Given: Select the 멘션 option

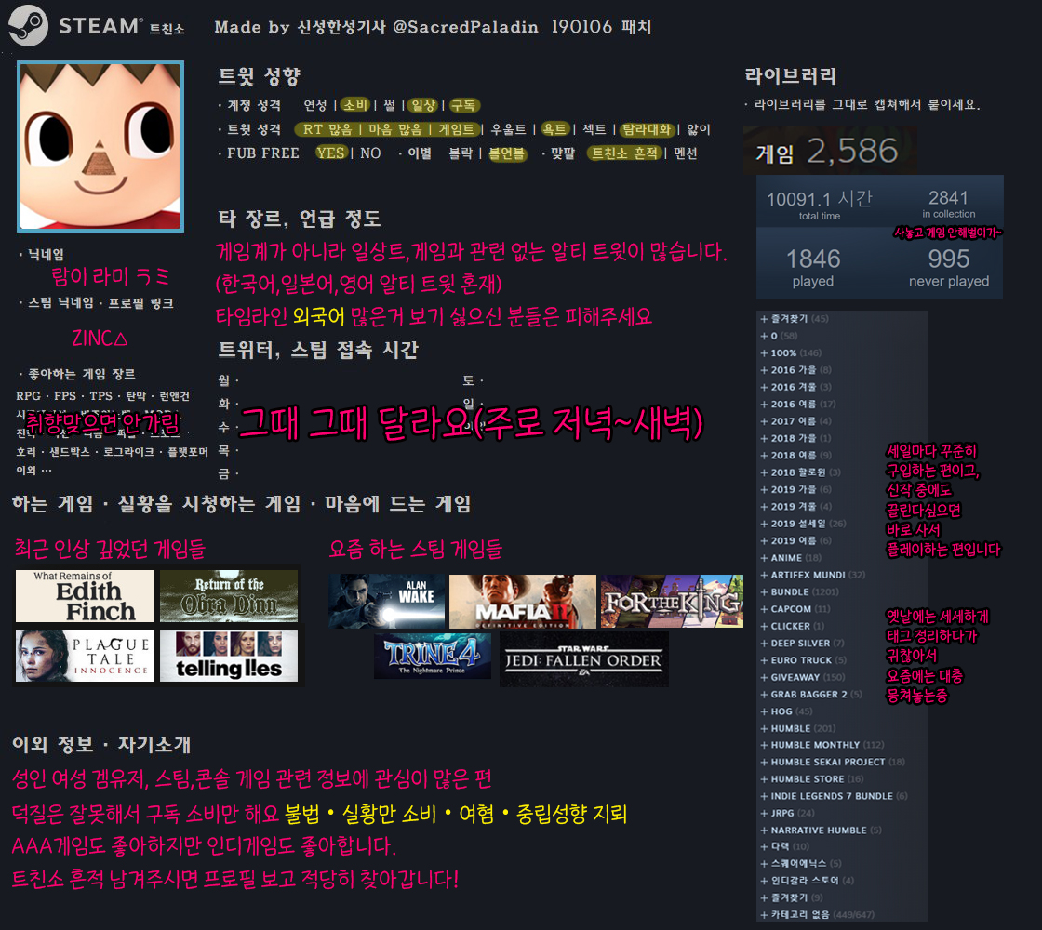Looking at the screenshot, I should (x=685, y=153).
